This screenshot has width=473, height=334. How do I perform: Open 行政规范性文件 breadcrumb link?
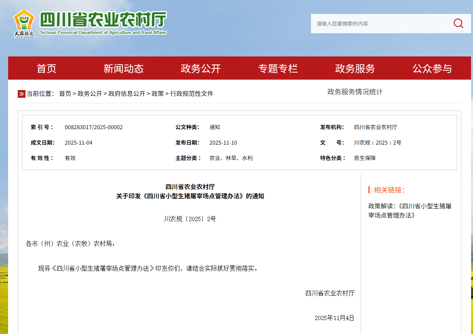point(191,94)
